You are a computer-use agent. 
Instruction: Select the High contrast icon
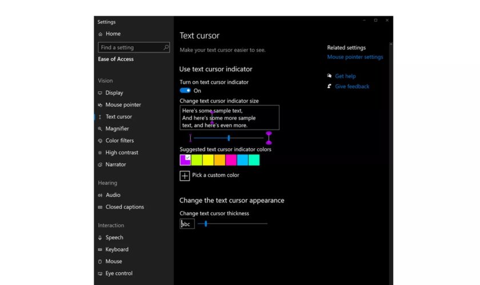click(x=101, y=153)
